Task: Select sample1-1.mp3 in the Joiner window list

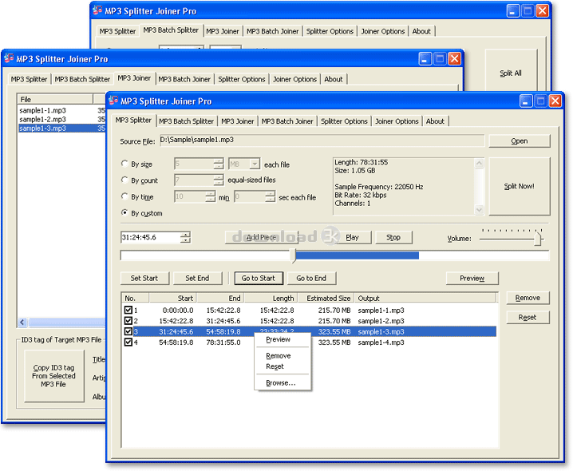Action: coord(42,110)
